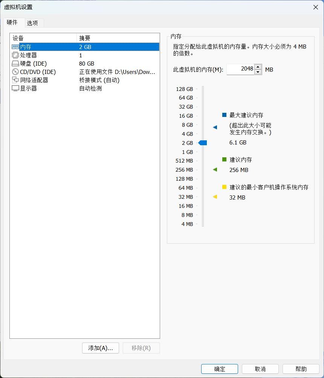Select the memory (内存) device icon
324x378 pixels.
15,47
